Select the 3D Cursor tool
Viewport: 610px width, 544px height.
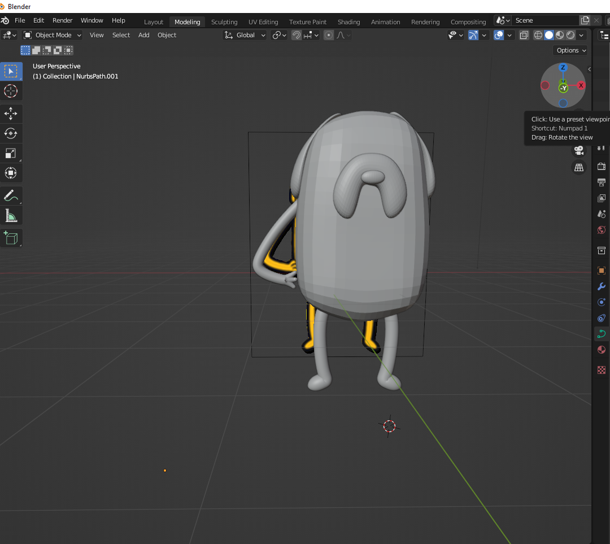pyautogui.click(x=11, y=91)
